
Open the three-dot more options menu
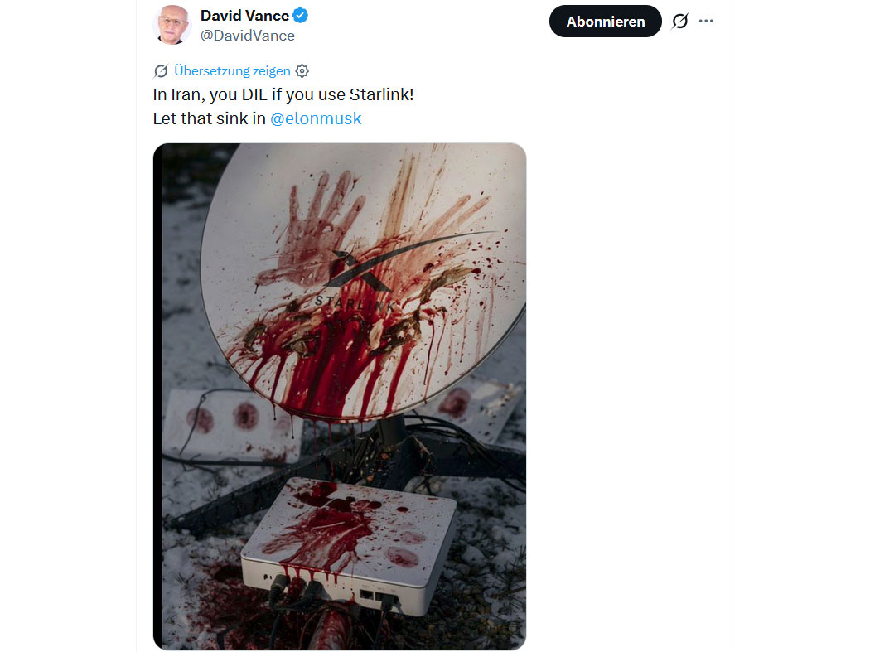(706, 21)
